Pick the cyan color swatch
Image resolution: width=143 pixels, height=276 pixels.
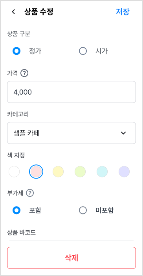pyautogui.click(x=102, y=172)
